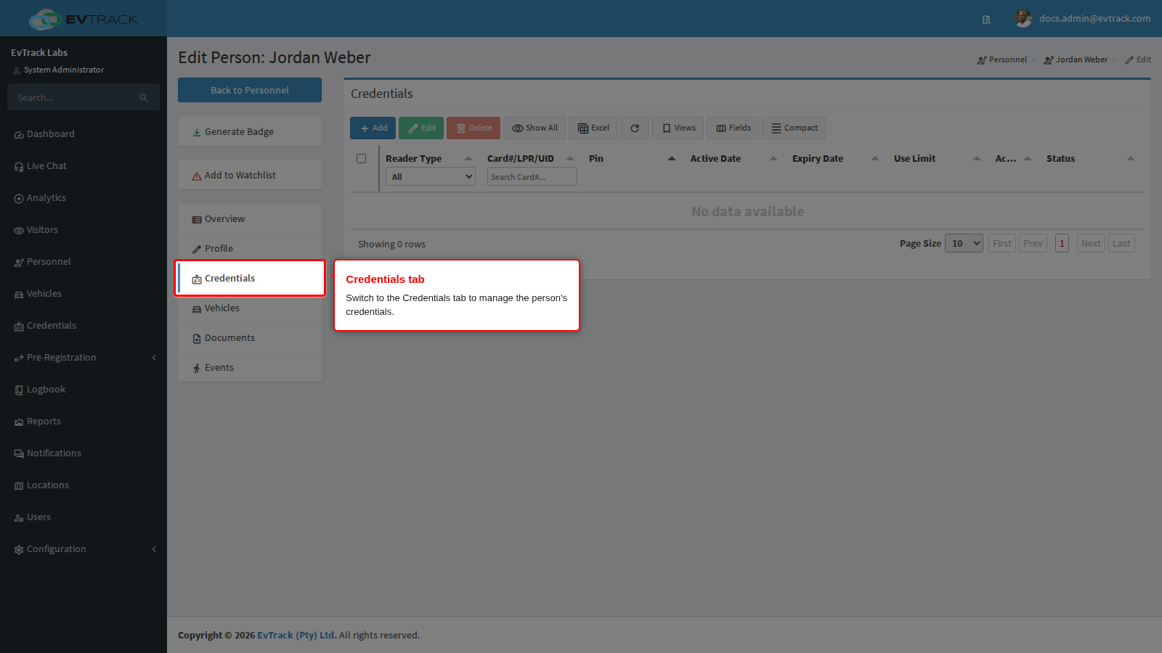Click Generate Badge button

tap(250, 131)
